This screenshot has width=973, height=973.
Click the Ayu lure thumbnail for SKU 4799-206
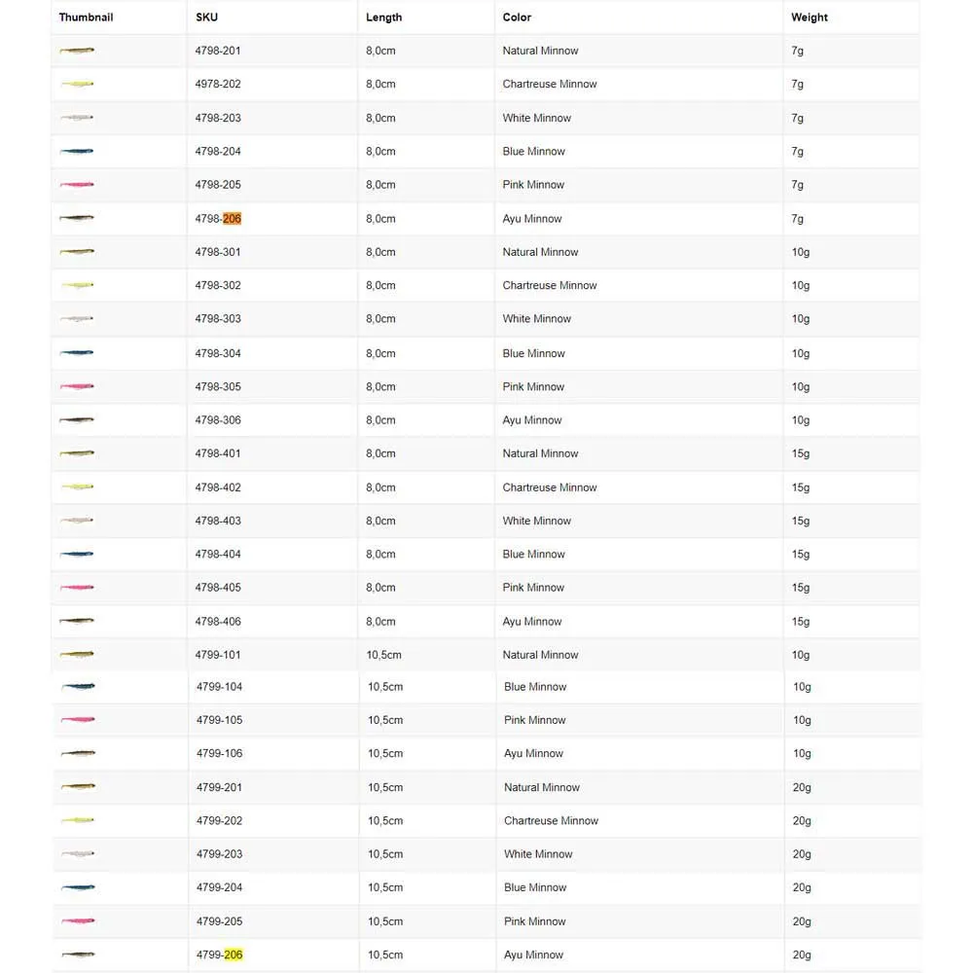click(78, 955)
